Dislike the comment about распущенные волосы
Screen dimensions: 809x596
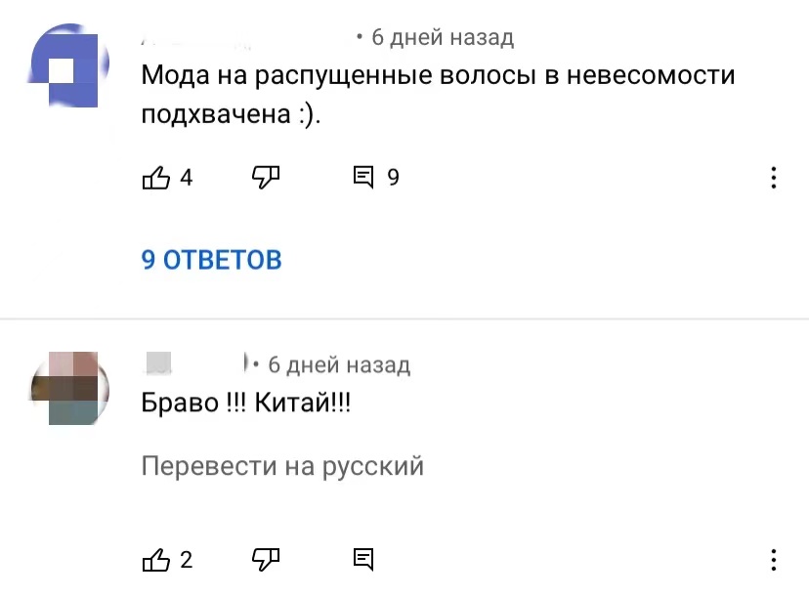266,178
